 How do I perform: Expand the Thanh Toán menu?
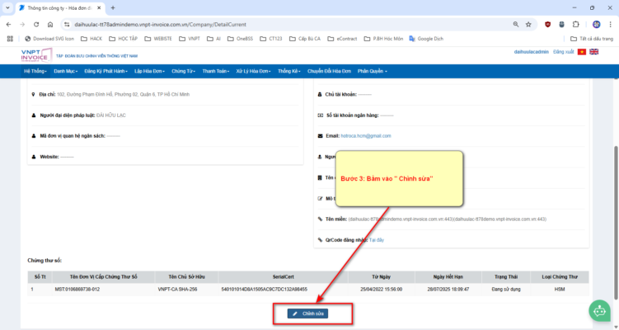(216, 71)
